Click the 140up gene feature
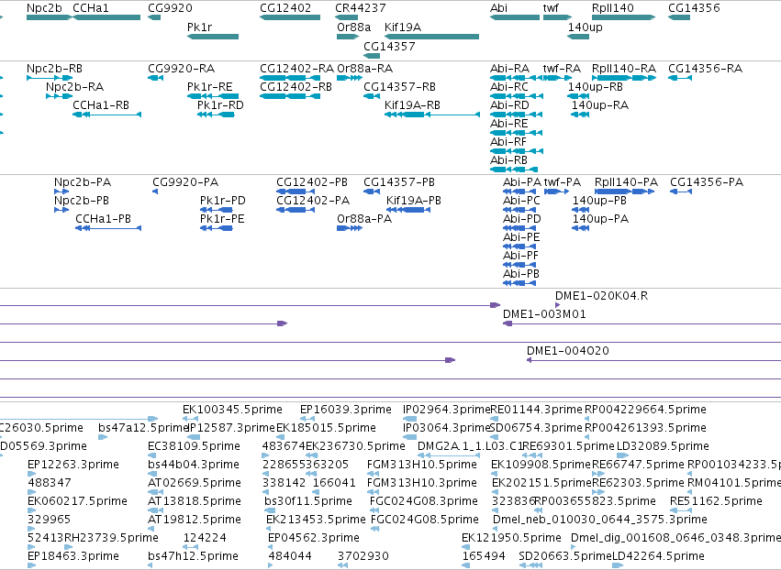781x570 pixels. click(x=578, y=37)
